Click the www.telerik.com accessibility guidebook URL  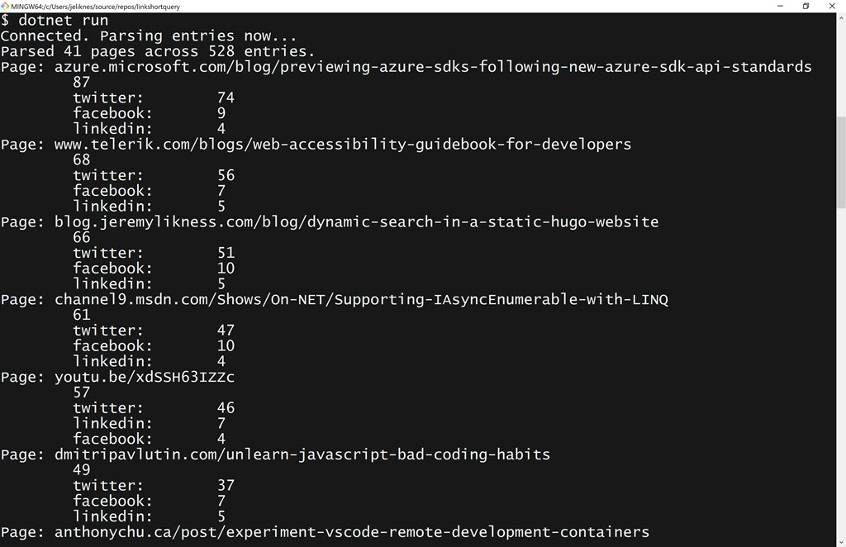(x=343, y=145)
